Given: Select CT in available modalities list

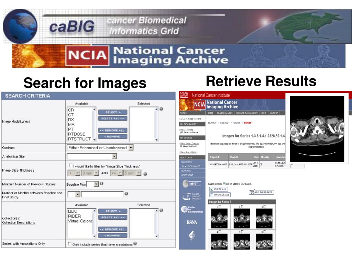Looking at the screenshot, I should point(71,115).
